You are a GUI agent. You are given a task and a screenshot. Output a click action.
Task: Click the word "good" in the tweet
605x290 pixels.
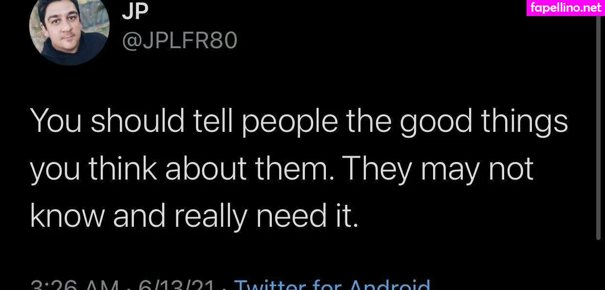point(436,121)
